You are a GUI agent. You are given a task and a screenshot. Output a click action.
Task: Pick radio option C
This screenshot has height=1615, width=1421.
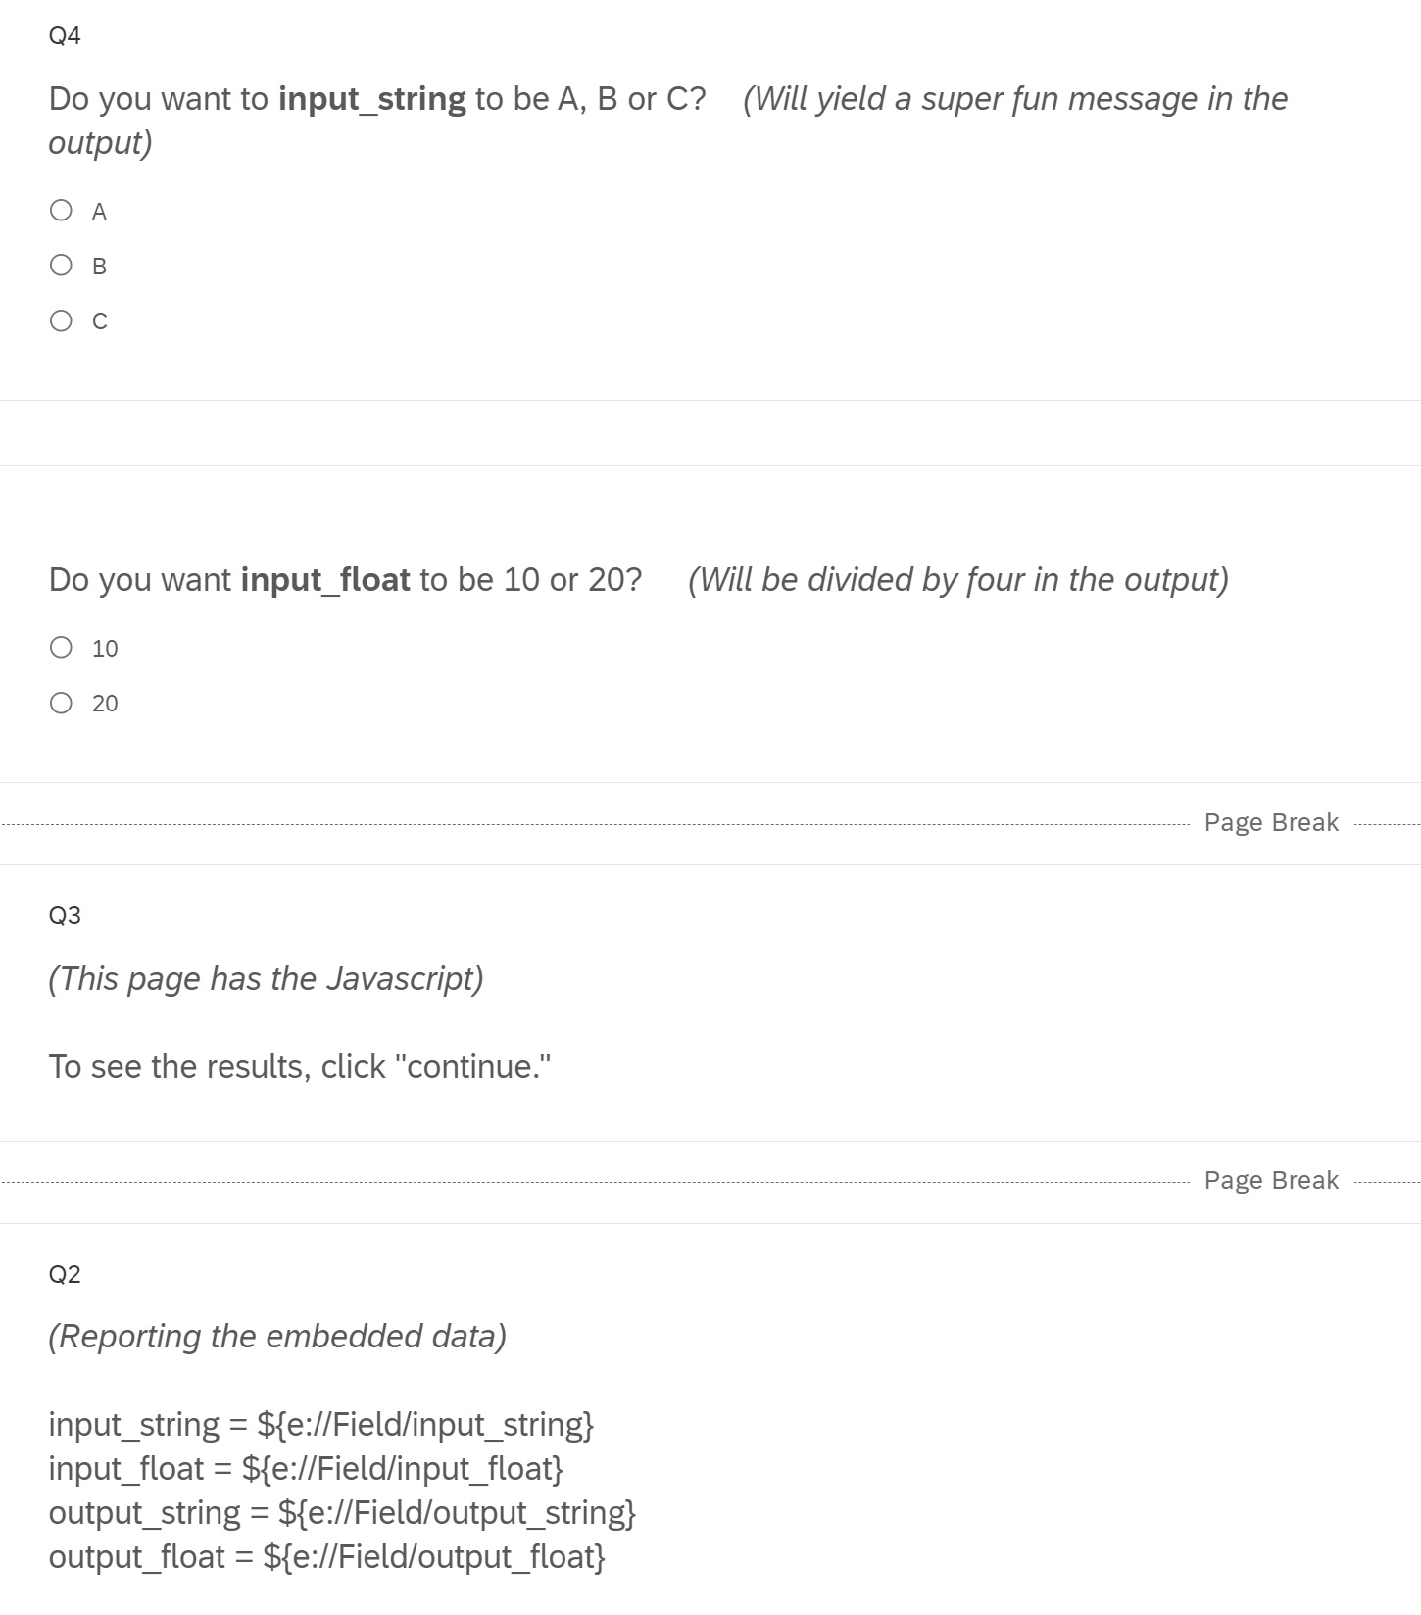point(61,320)
